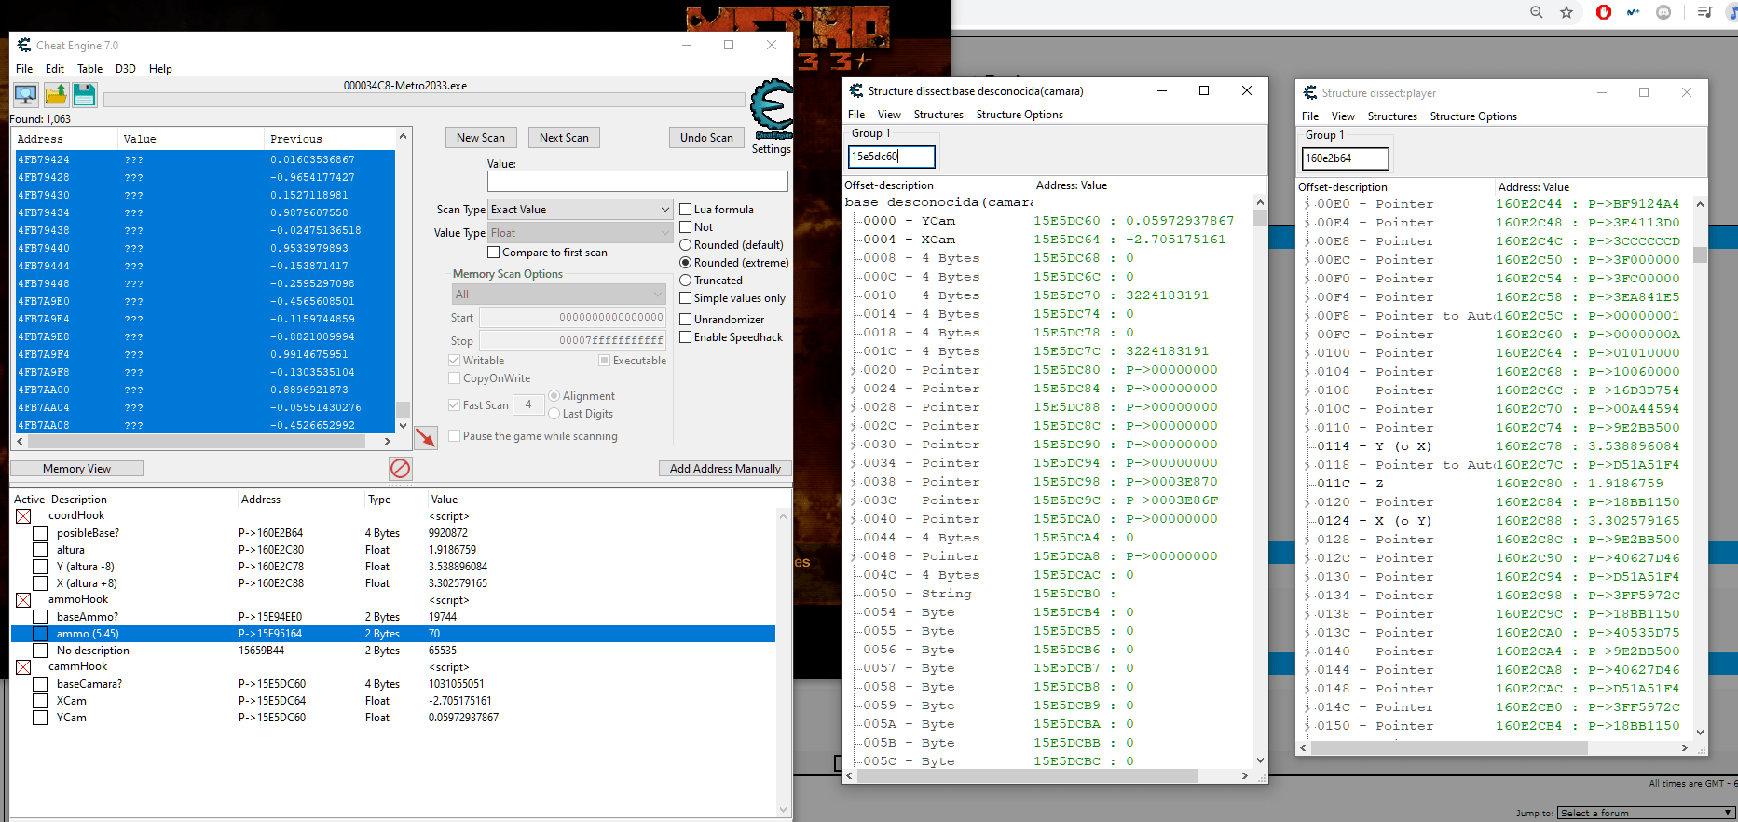Click the bookmark star icon in browser
The width and height of the screenshot is (1738, 822).
tap(1567, 12)
